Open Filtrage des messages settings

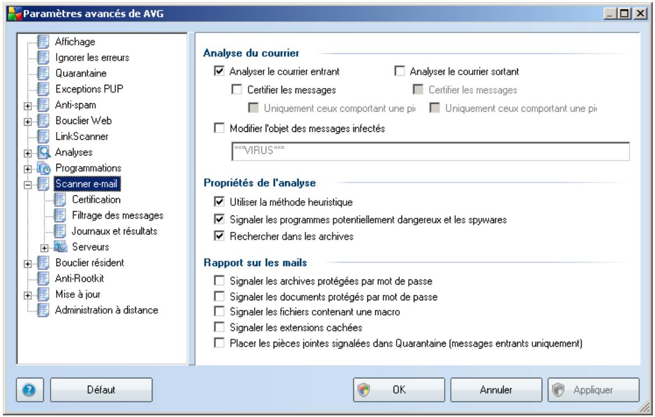pos(118,216)
